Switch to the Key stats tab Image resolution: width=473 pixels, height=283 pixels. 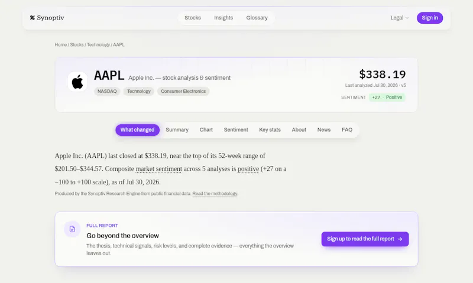(x=270, y=130)
